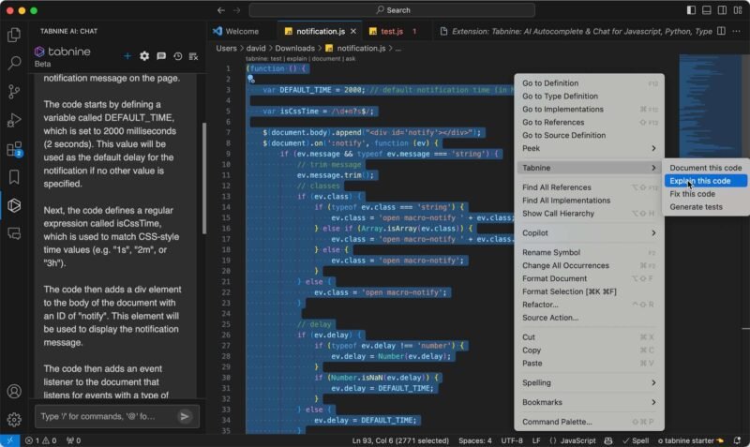Close the notification.js tab
The height and width of the screenshot is (447, 750).
pos(353,31)
